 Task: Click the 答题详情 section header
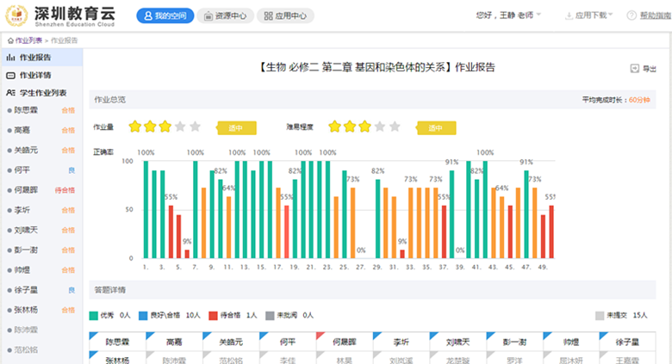click(x=372, y=290)
